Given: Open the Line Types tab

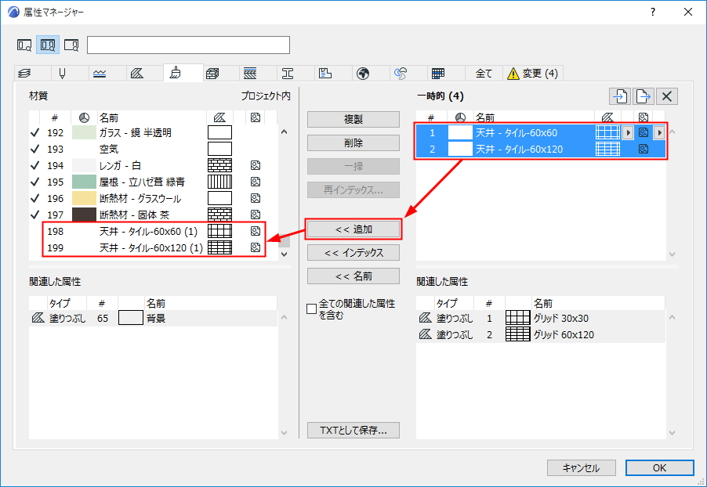Looking at the screenshot, I should [x=100, y=74].
